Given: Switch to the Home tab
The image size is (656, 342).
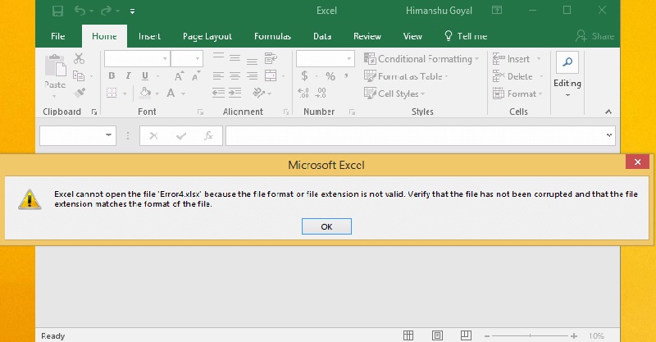Looking at the screenshot, I should pos(104,36).
